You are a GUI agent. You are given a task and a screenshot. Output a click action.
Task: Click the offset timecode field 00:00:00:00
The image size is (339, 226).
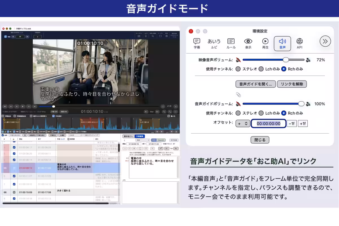pyautogui.click(x=268, y=123)
